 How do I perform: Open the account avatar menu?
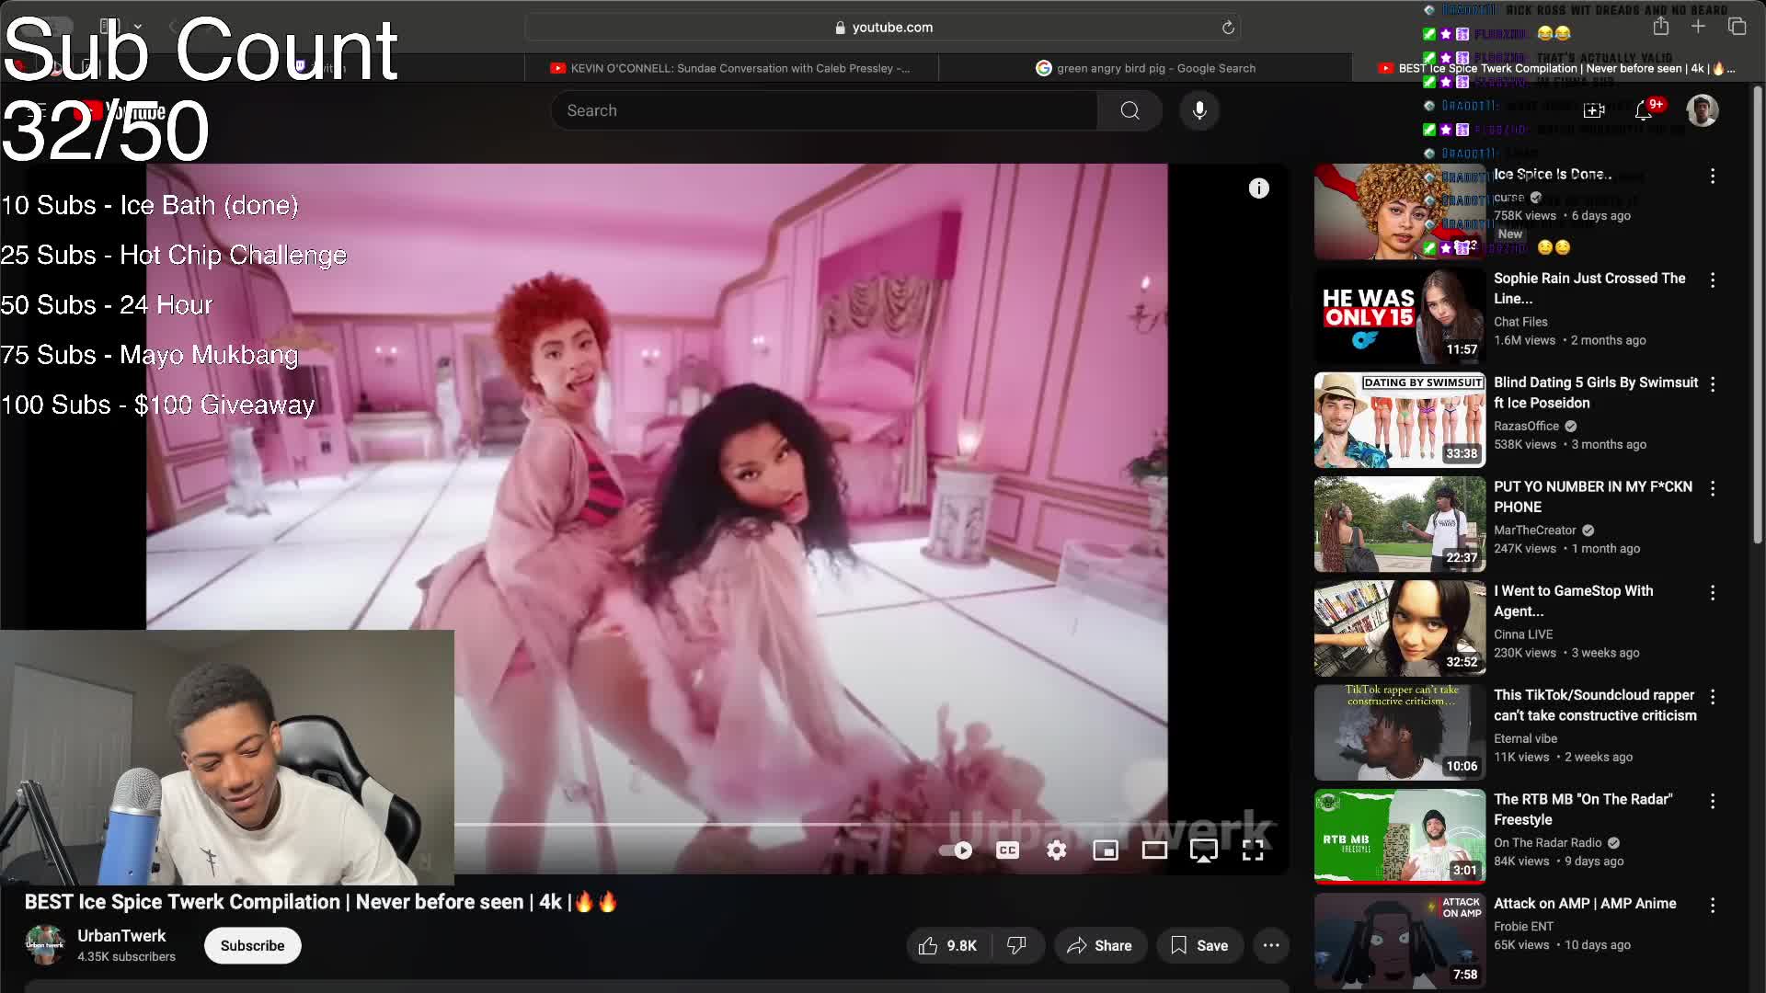click(1703, 110)
